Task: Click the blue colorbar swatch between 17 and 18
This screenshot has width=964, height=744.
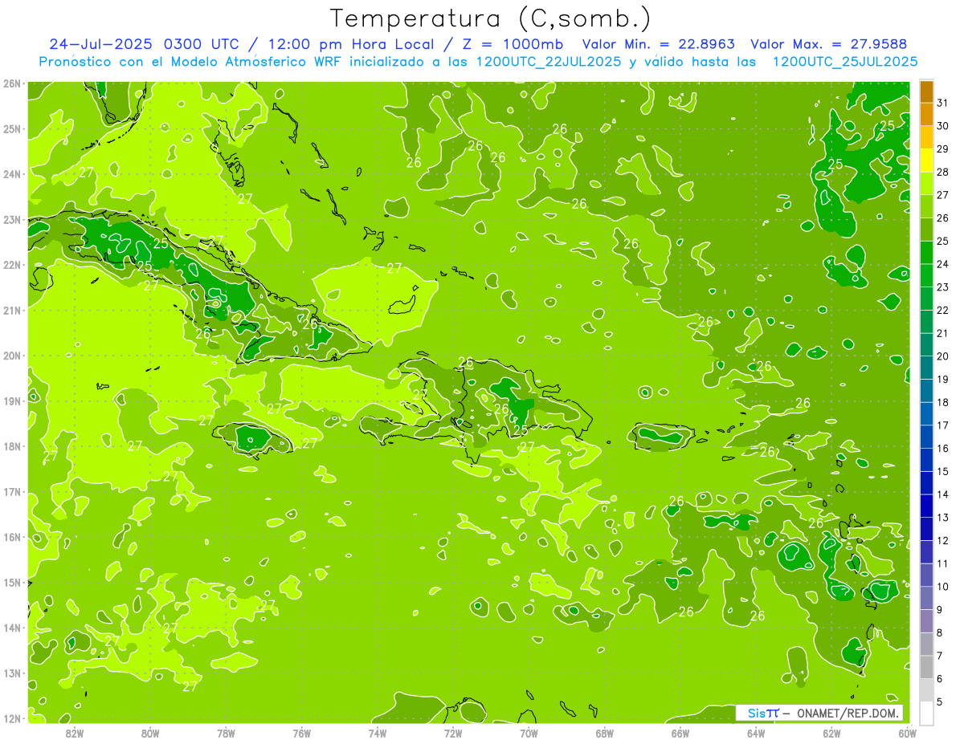Action: (x=926, y=414)
